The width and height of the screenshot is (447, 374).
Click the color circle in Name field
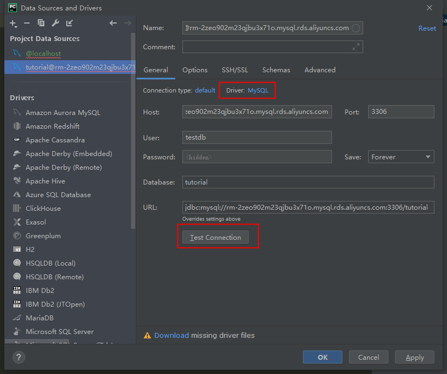coord(356,28)
